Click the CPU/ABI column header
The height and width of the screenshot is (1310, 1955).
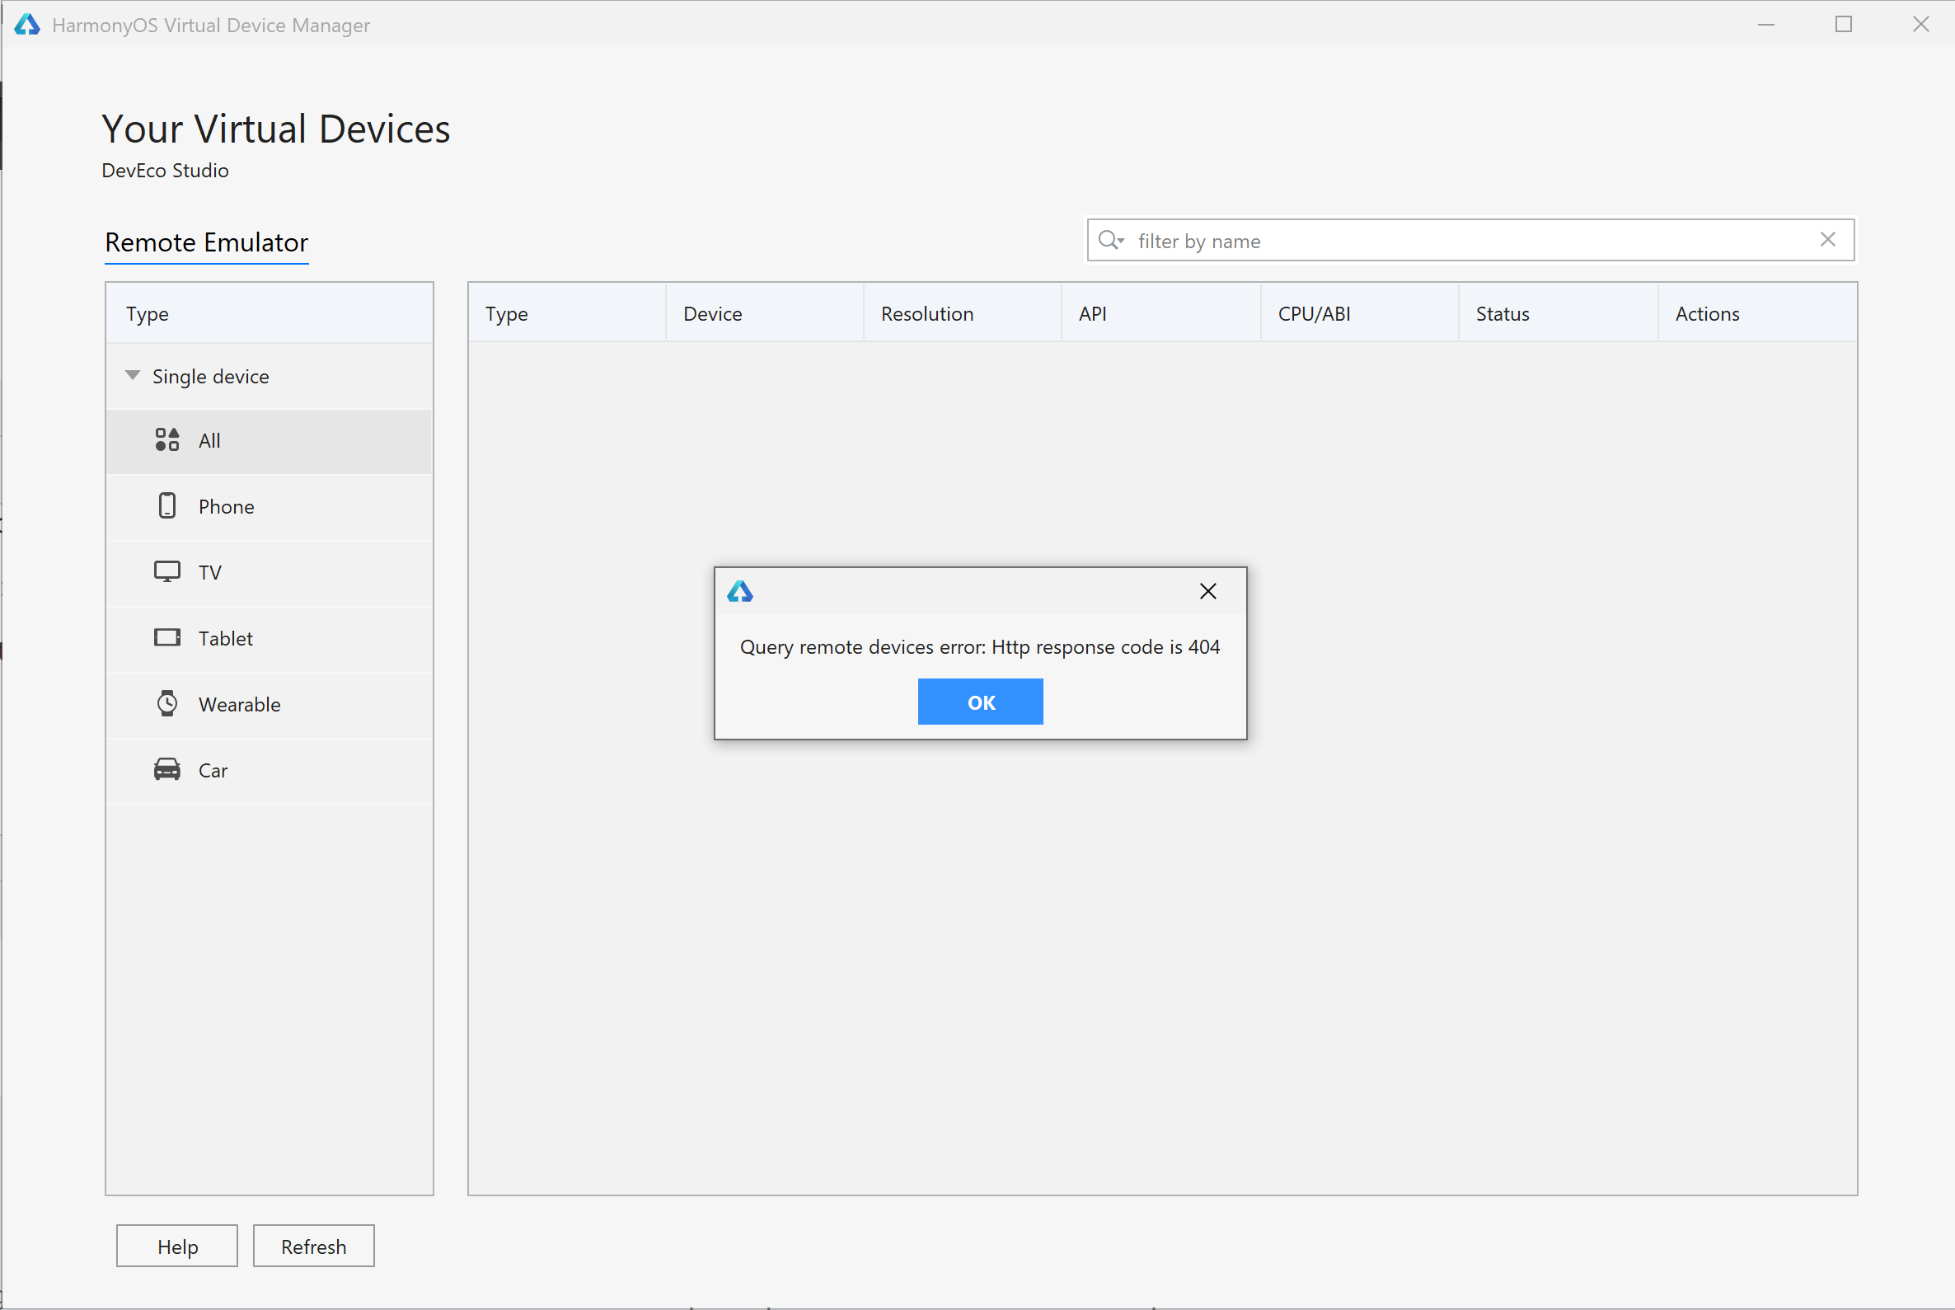click(x=1314, y=313)
